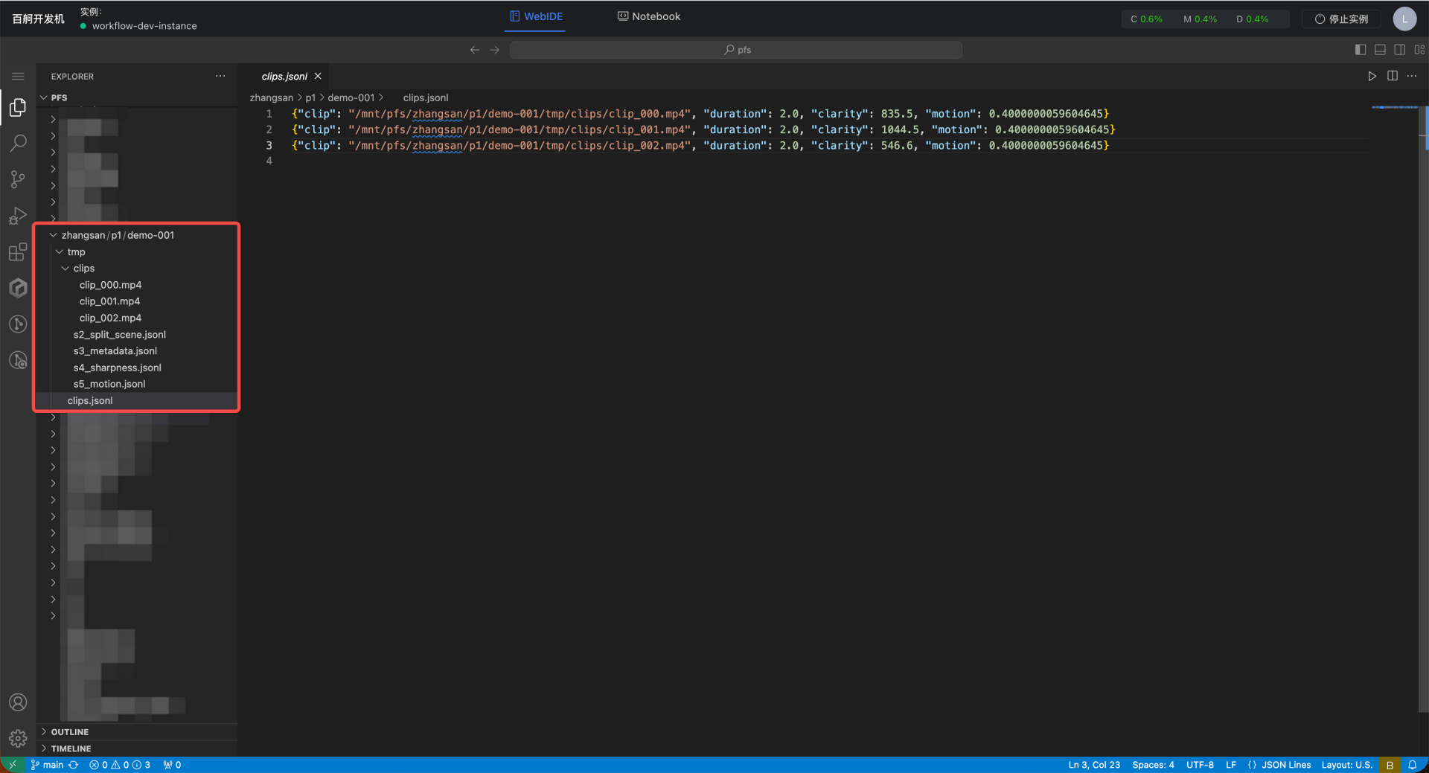Viewport: 1429px width, 773px height.
Task: Open the Accounts icon at sidebar bottom
Action: 18,702
